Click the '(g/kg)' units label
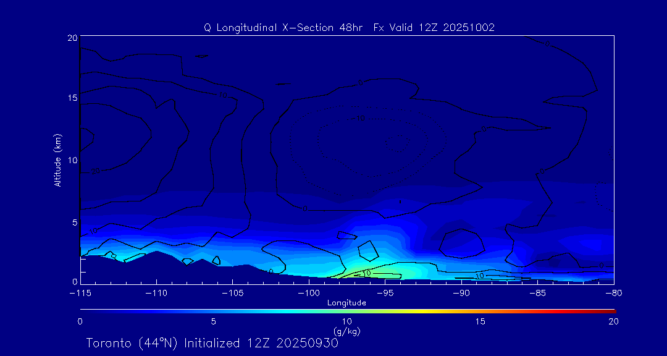 coord(347,331)
